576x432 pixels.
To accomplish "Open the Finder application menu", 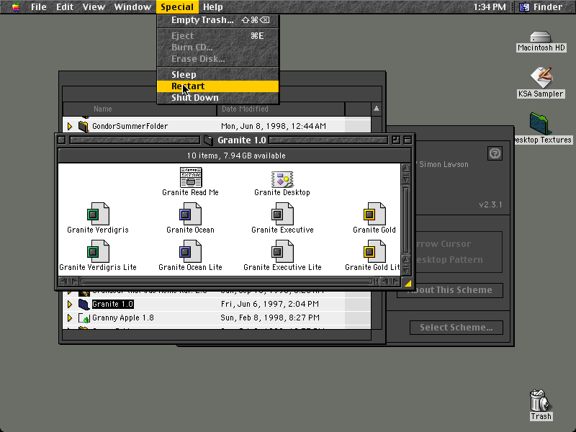I will pos(542,6).
